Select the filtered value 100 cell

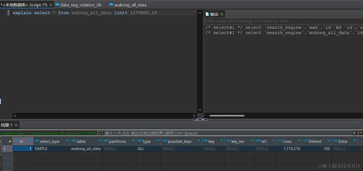point(317,149)
